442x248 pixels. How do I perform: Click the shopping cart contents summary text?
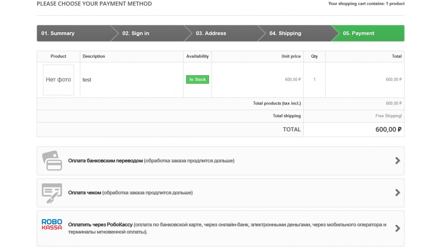click(366, 4)
